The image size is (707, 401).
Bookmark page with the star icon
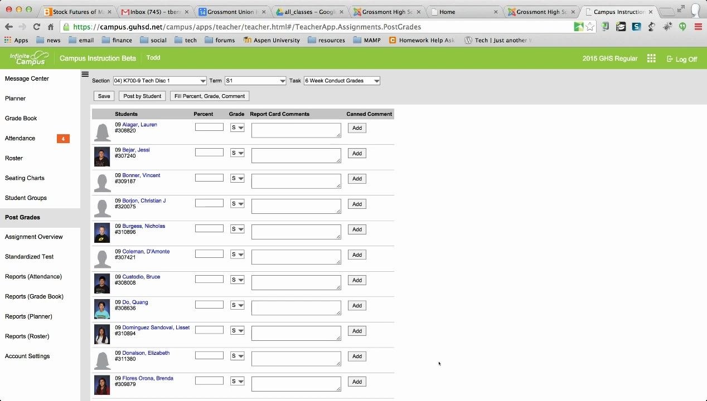click(x=590, y=27)
